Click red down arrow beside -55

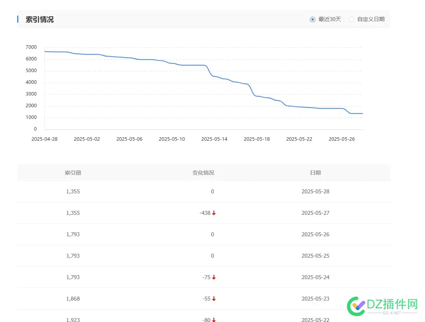[x=214, y=299]
